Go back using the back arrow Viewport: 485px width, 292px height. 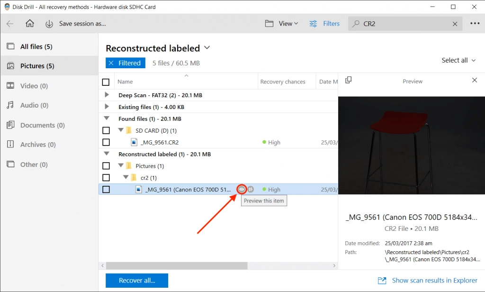point(10,24)
